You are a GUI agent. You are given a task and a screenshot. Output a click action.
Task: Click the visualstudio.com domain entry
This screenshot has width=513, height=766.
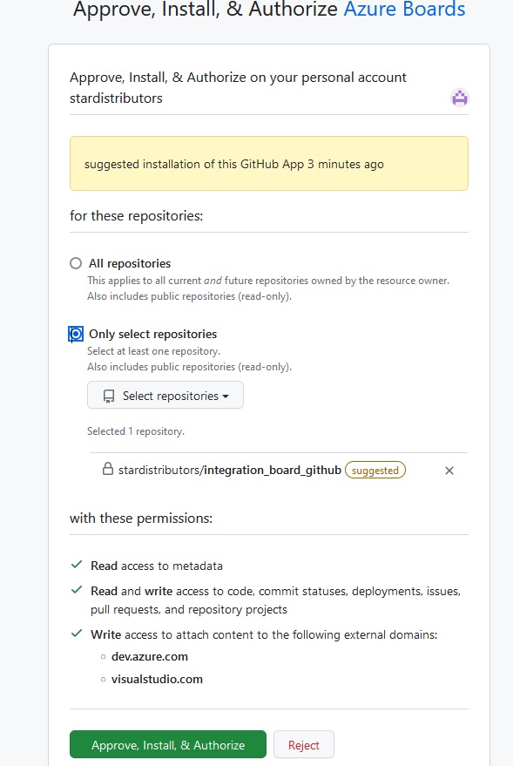coord(157,679)
